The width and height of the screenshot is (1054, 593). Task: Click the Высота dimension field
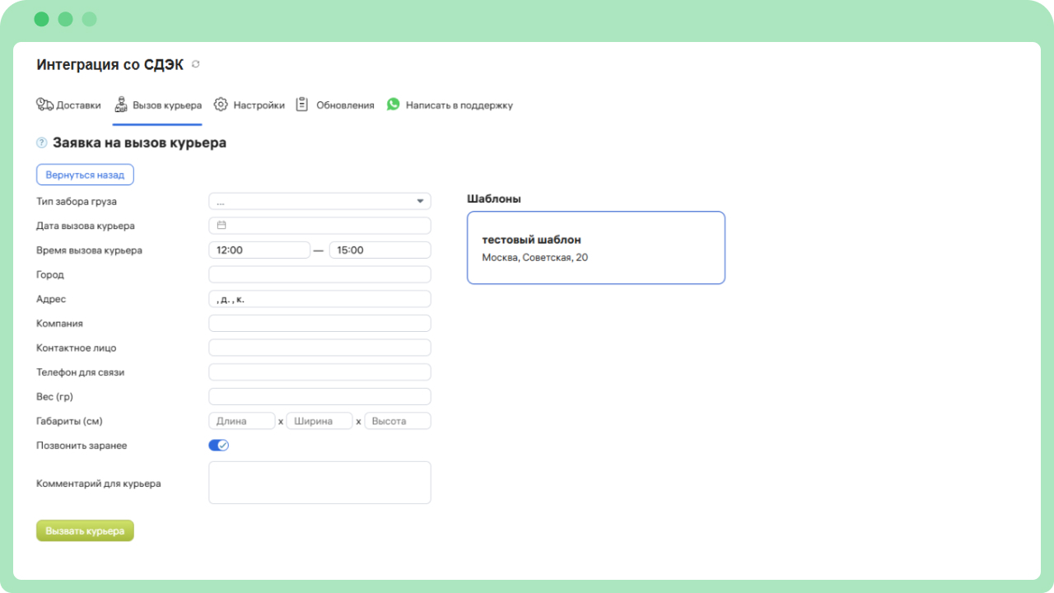coord(398,421)
